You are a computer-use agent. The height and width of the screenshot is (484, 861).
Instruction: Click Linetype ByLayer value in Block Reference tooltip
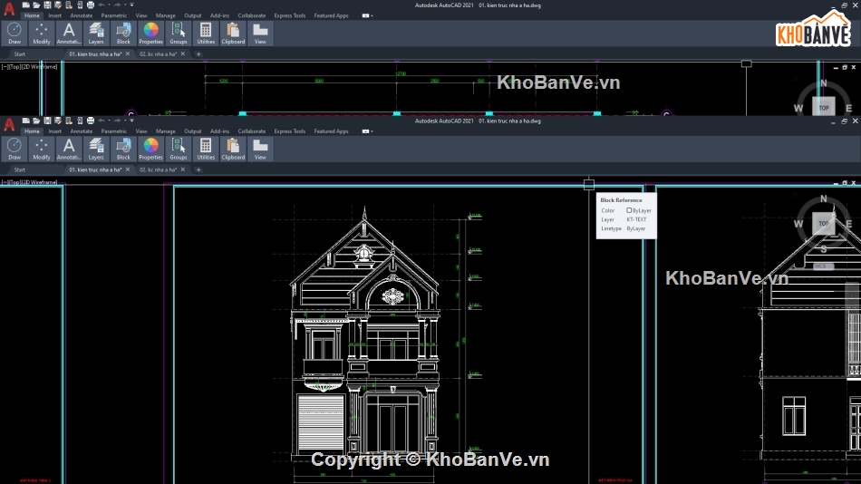[636, 228]
